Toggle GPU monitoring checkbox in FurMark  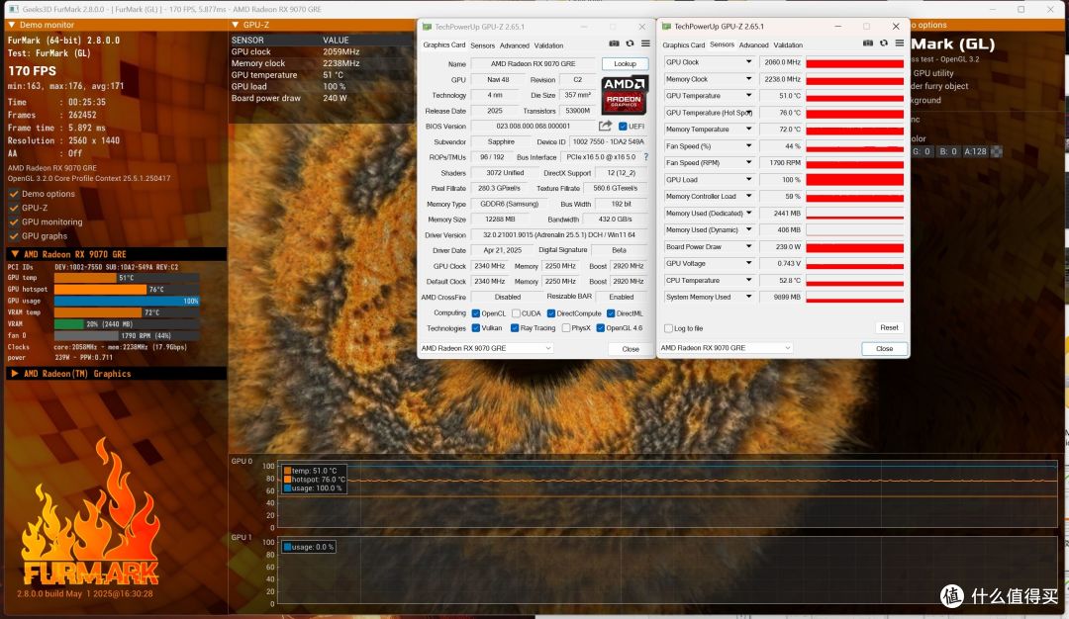tap(14, 222)
